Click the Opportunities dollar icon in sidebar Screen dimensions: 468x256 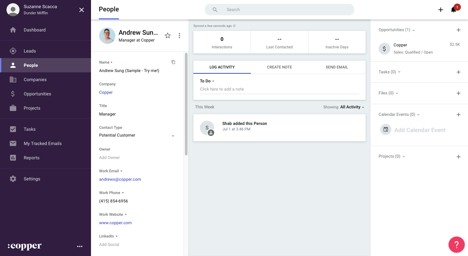pos(13,94)
